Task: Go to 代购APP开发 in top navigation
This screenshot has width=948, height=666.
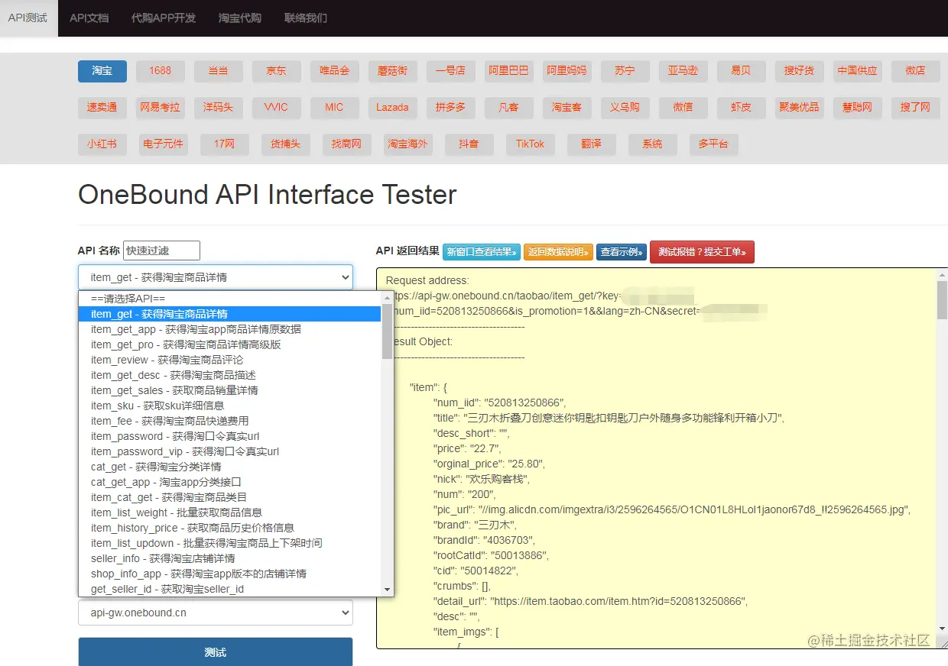Action: click(164, 18)
